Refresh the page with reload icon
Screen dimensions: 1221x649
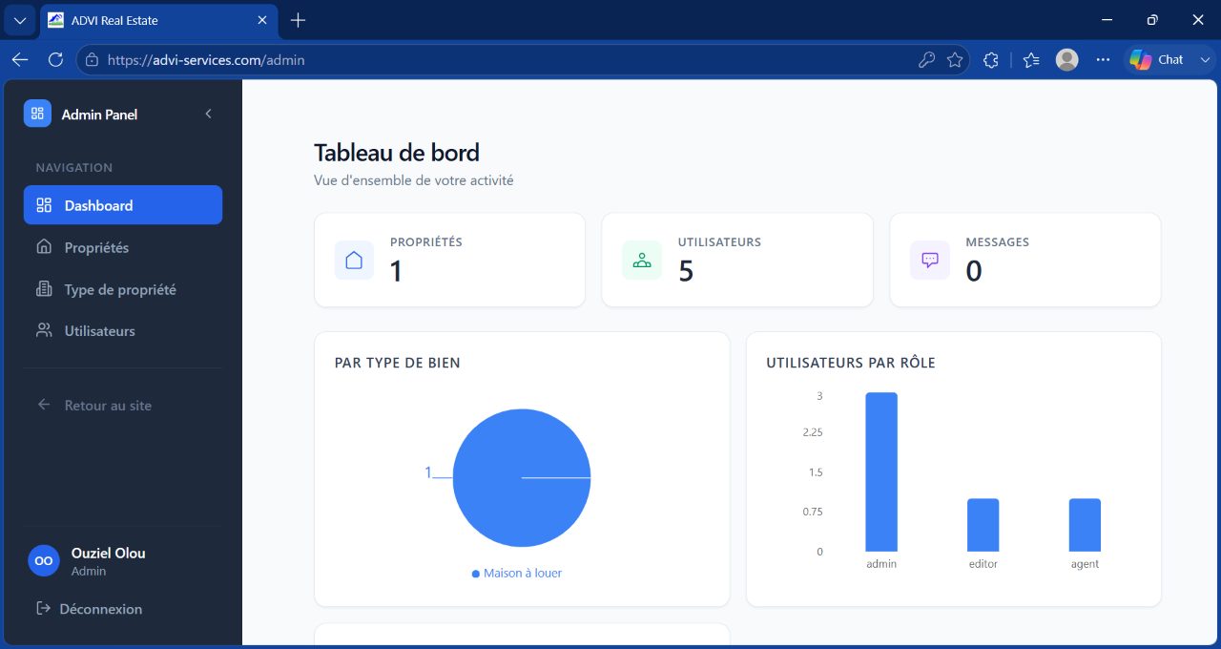[x=55, y=59]
